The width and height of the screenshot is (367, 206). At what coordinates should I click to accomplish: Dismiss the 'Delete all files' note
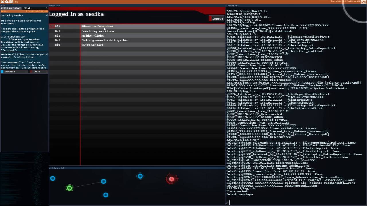[x=47, y=54]
